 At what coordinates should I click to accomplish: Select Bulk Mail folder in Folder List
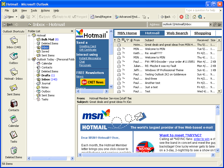48,39
